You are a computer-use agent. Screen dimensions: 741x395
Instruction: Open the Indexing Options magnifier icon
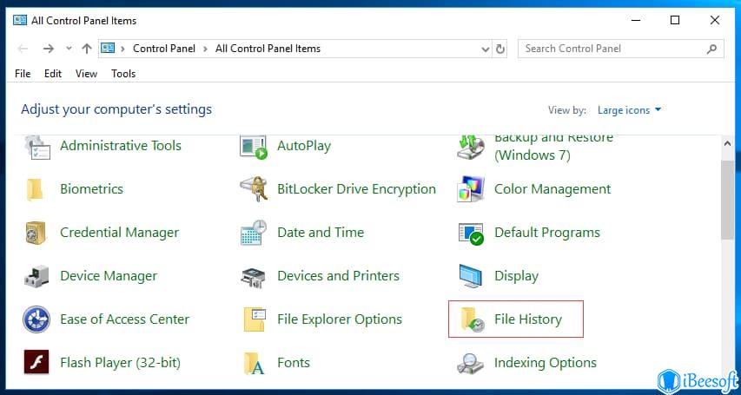pos(471,364)
